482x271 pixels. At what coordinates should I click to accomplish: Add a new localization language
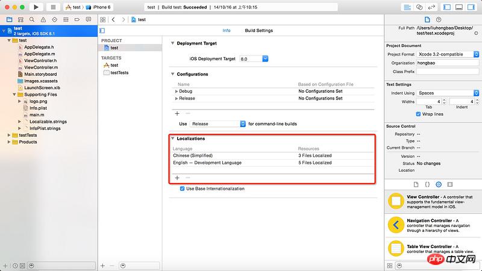(x=177, y=178)
